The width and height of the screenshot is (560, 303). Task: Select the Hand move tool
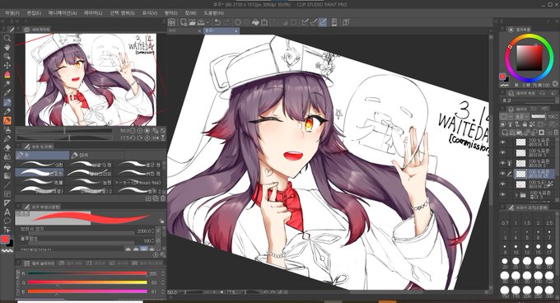[x=7, y=47]
